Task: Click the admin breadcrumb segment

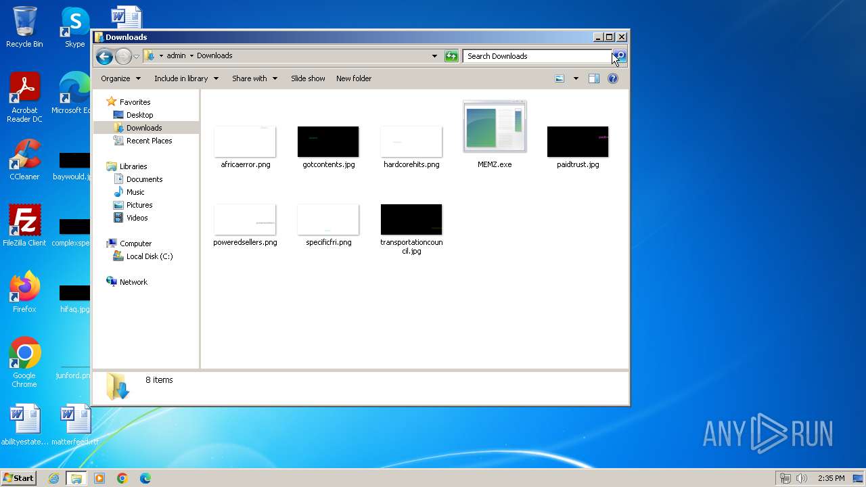Action: [x=176, y=56]
